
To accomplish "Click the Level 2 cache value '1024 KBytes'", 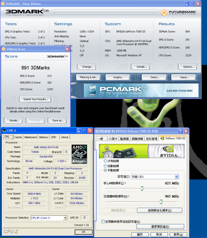I will pyautogui.click(x=77, y=203).
